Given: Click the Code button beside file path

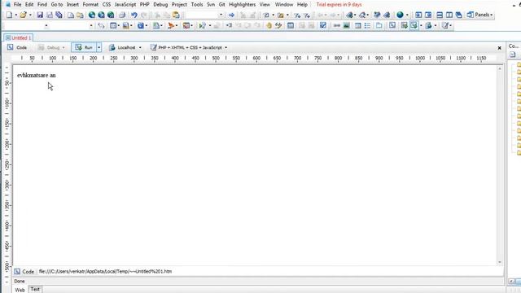Looking at the screenshot, I should [x=24, y=271].
